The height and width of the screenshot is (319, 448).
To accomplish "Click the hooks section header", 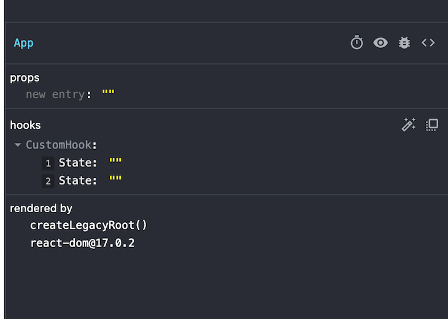I will click(25, 125).
